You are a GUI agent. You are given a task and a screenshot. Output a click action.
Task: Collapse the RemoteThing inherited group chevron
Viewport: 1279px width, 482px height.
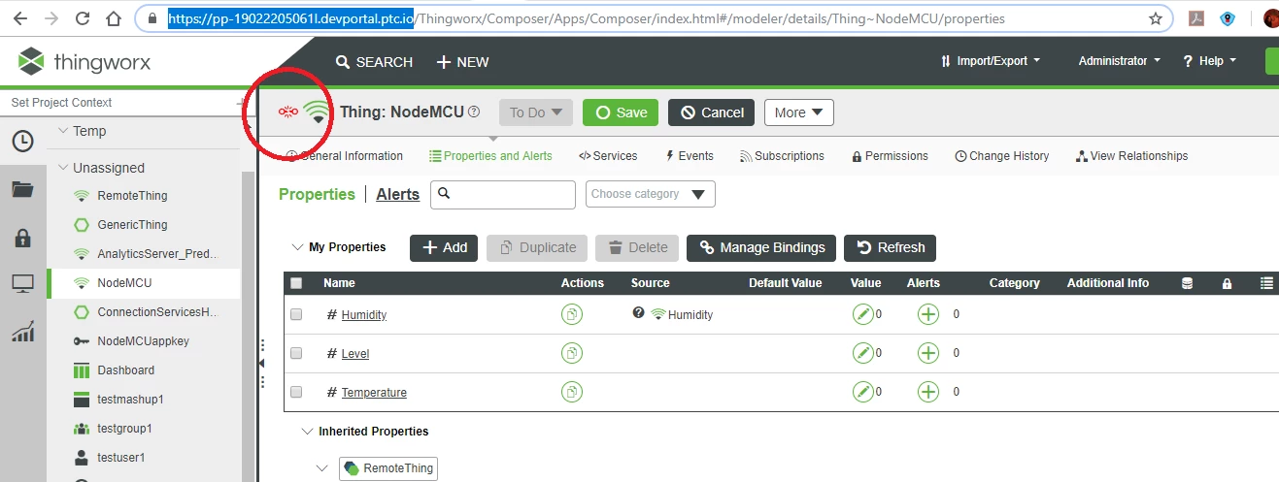pos(322,468)
